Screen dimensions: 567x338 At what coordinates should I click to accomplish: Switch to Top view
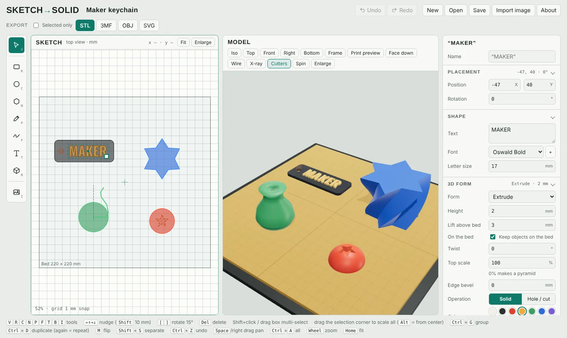point(251,53)
